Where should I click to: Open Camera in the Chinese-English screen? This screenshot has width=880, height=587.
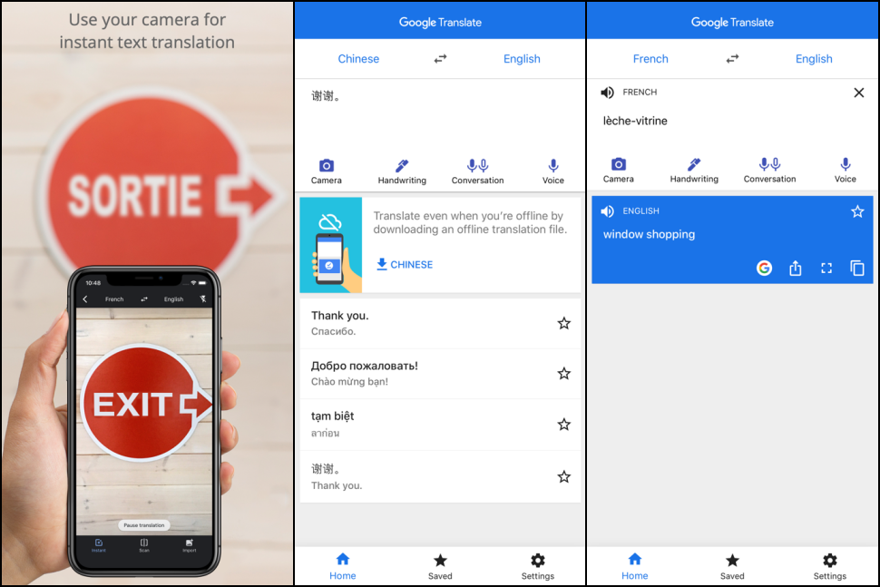326,171
